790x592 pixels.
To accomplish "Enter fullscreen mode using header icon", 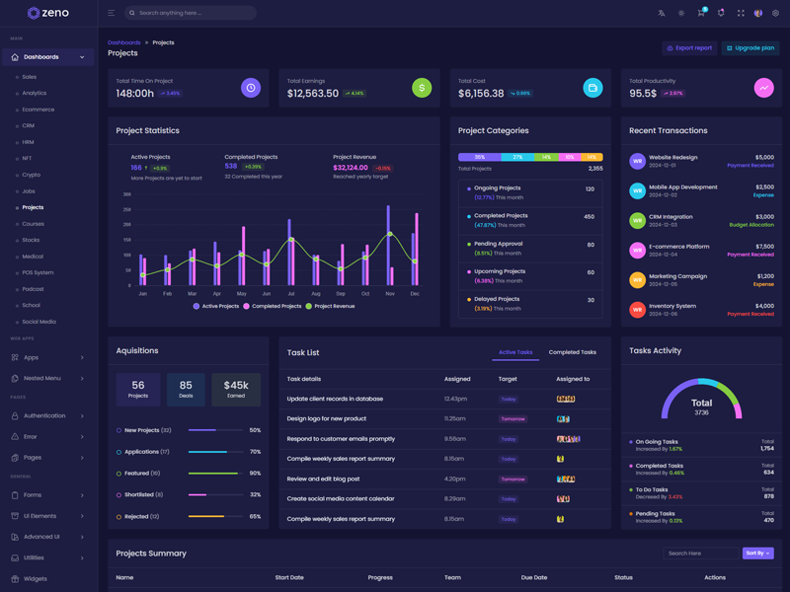I will 741,13.
